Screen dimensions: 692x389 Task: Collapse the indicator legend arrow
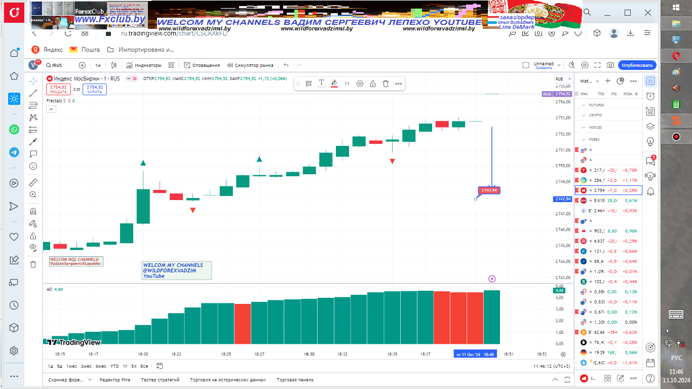click(x=51, y=108)
